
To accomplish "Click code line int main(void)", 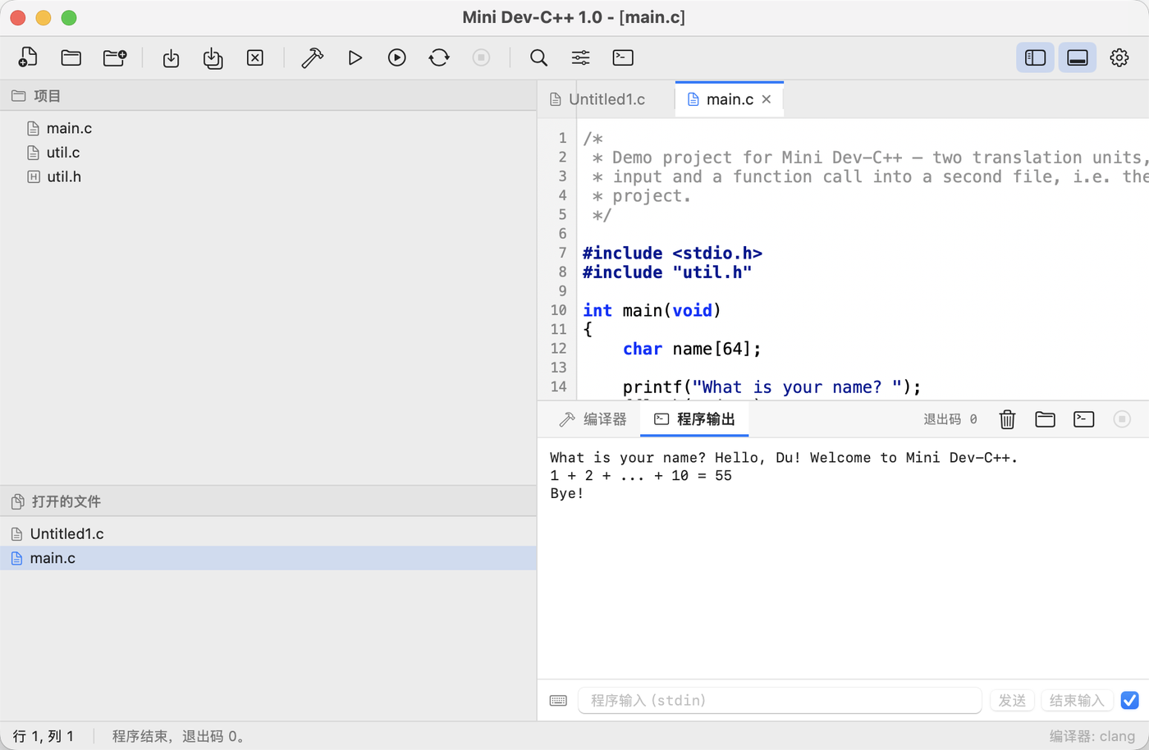I will (x=652, y=310).
